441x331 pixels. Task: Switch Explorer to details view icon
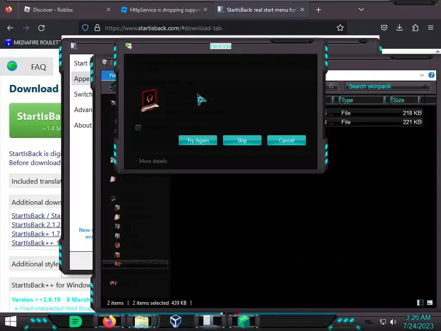click(420, 303)
